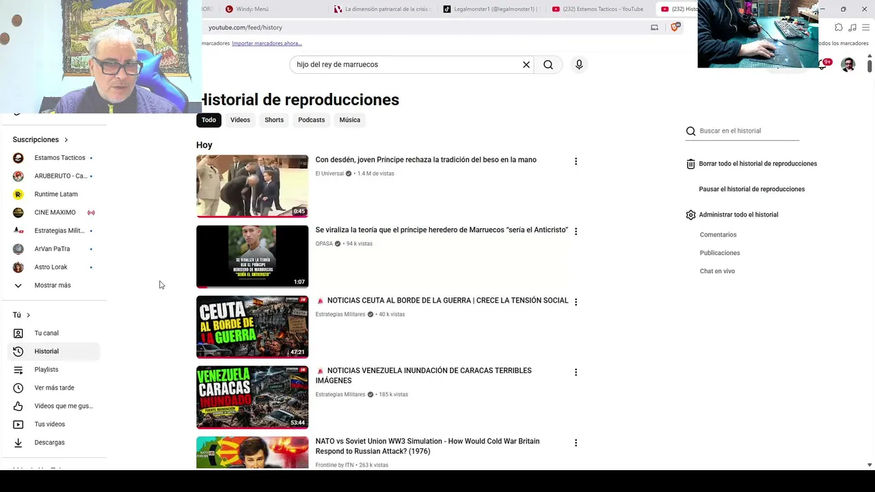The image size is (875, 492).
Task: Open the browser media control icon
Action: pos(852,27)
